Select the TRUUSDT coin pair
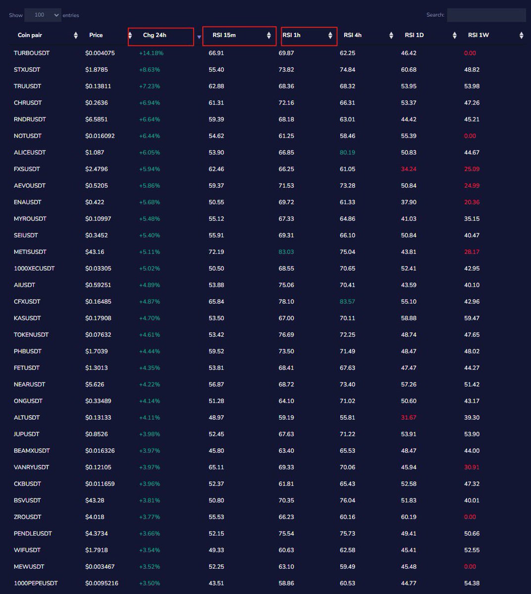Image resolution: width=531 pixels, height=594 pixels. pos(27,86)
